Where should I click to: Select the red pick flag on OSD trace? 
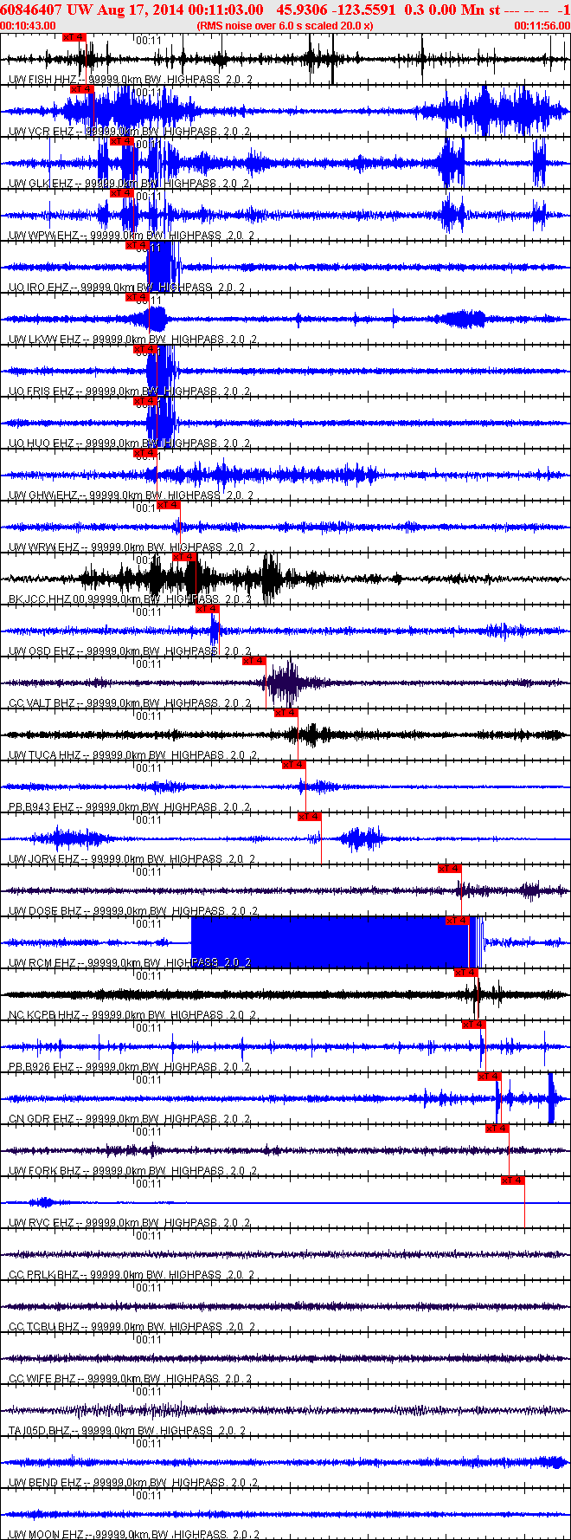(208, 609)
